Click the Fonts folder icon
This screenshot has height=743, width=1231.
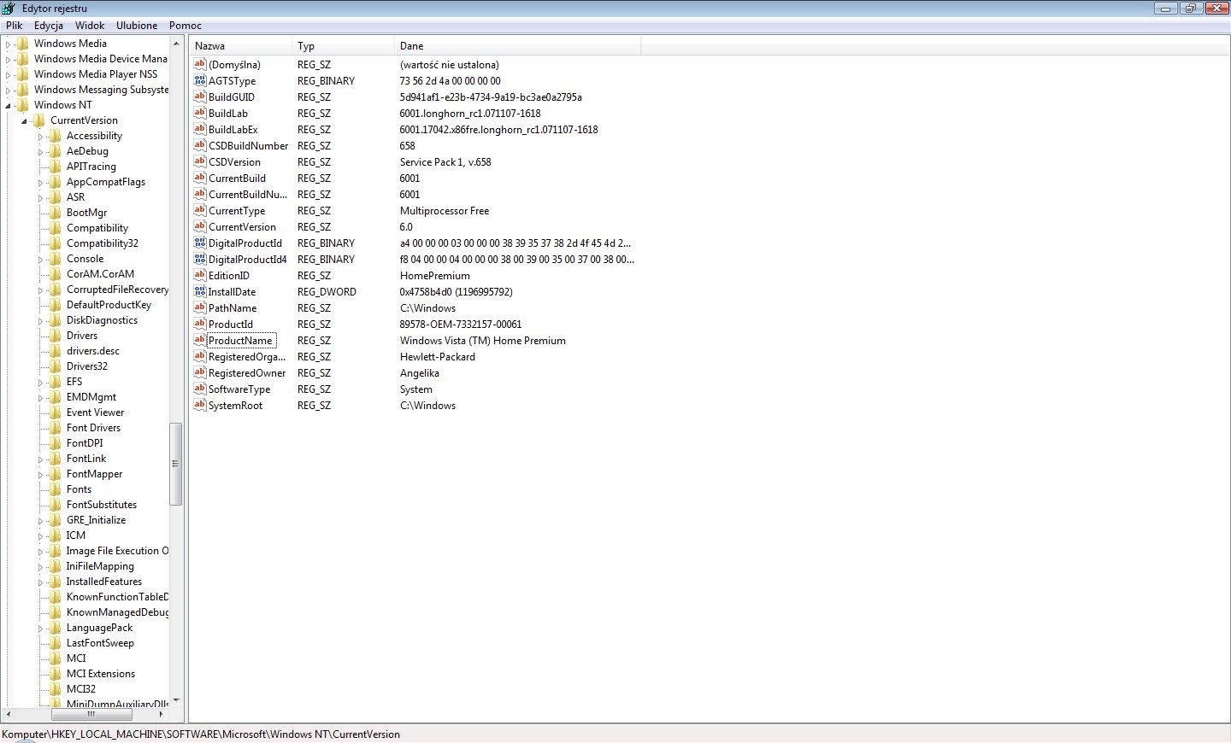56,489
